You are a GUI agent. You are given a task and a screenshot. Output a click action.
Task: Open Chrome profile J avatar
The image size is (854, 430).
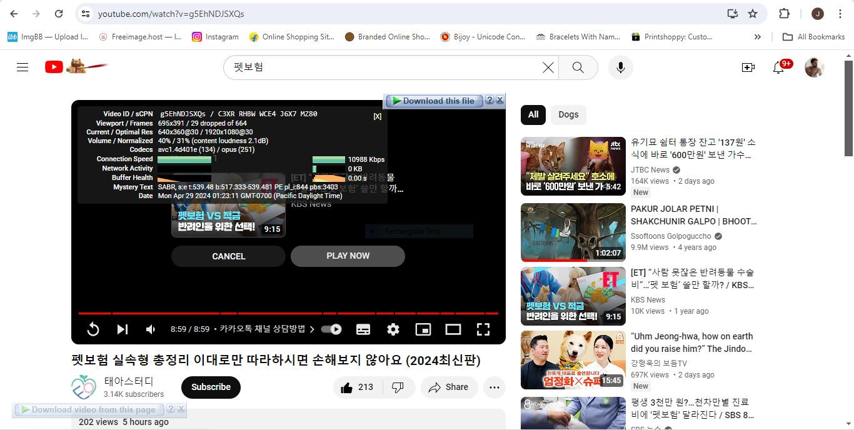click(x=817, y=14)
